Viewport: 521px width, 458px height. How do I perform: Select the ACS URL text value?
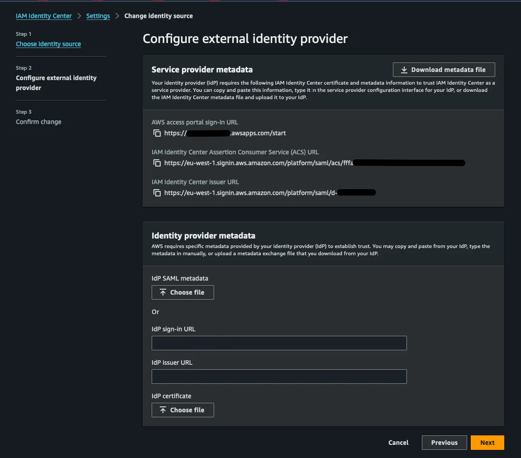tap(314, 163)
